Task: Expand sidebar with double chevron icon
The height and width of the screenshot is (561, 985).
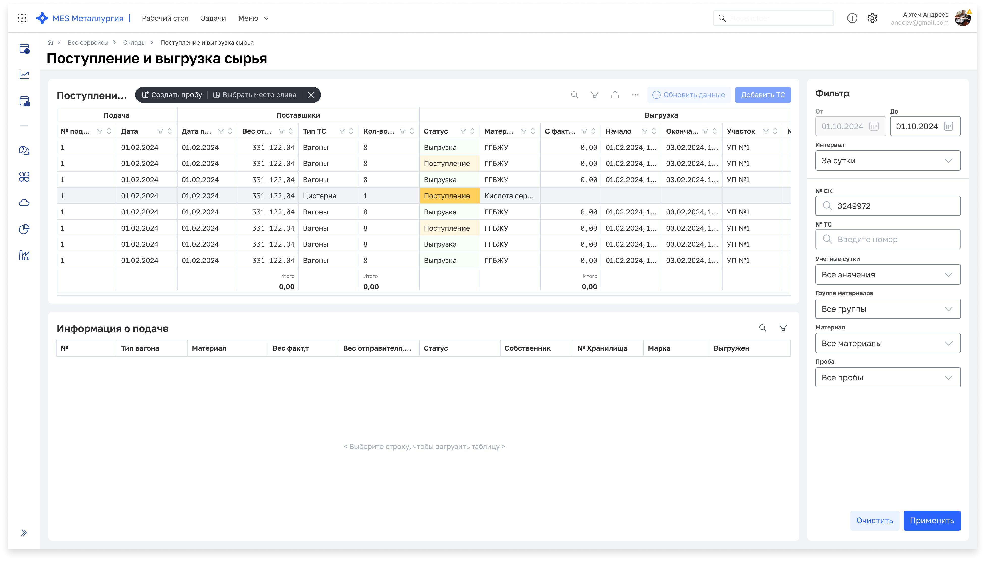Action: 24,532
